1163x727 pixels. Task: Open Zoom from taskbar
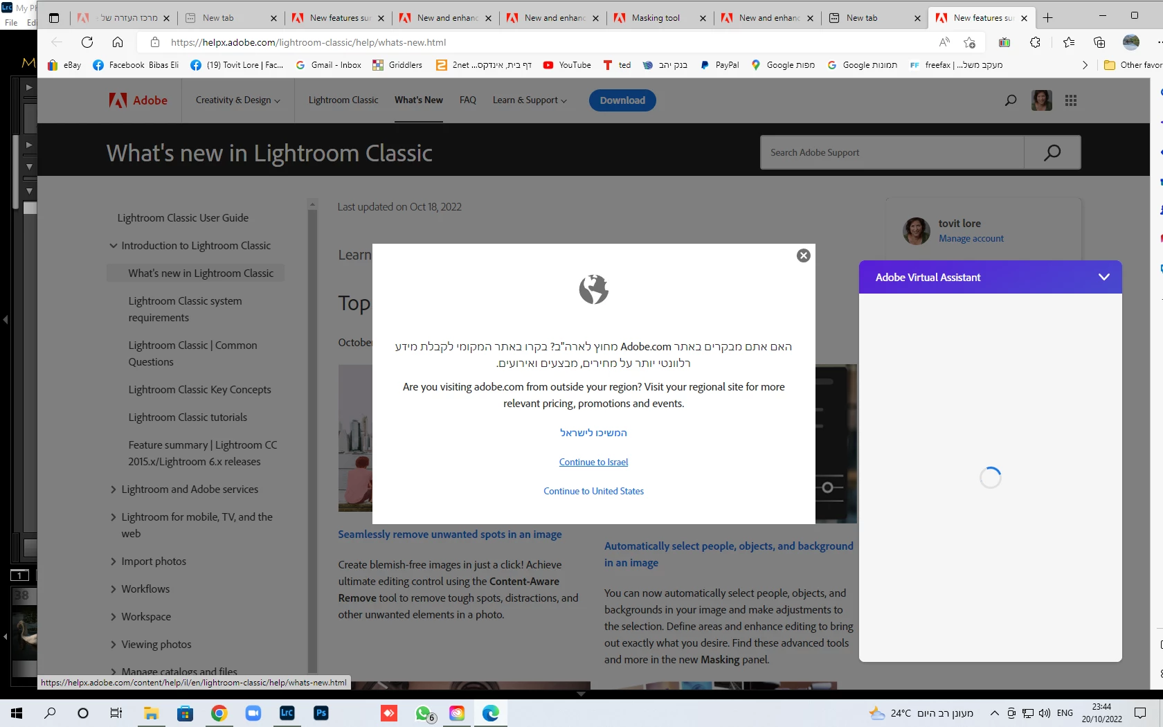253,712
